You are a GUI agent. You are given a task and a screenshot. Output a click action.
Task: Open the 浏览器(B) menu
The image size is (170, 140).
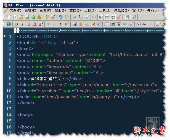point(121,10)
